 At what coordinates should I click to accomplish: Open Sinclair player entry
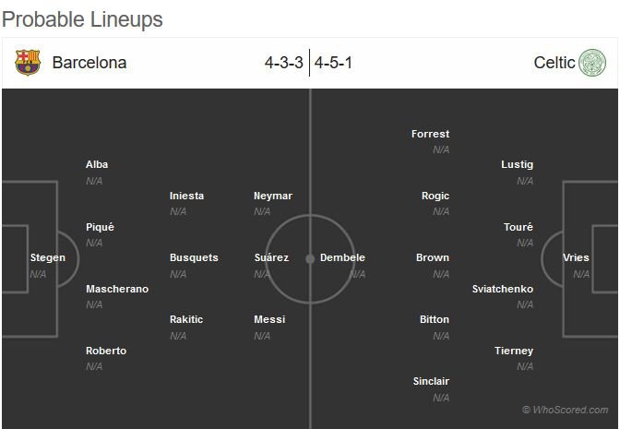(x=431, y=381)
